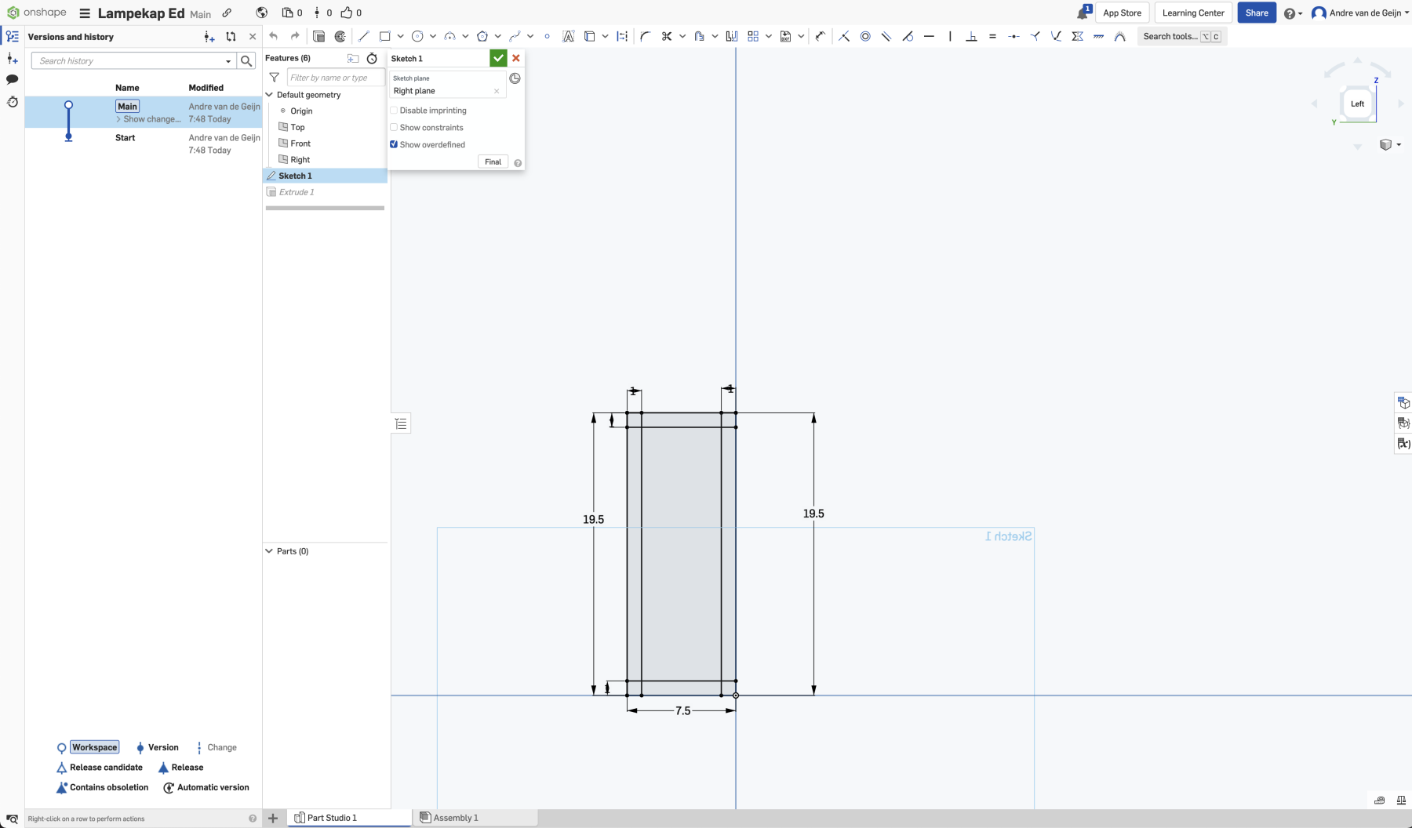Switch to Assembly 1 tab
This screenshot has width=1412, height=828.
point(476,818)
